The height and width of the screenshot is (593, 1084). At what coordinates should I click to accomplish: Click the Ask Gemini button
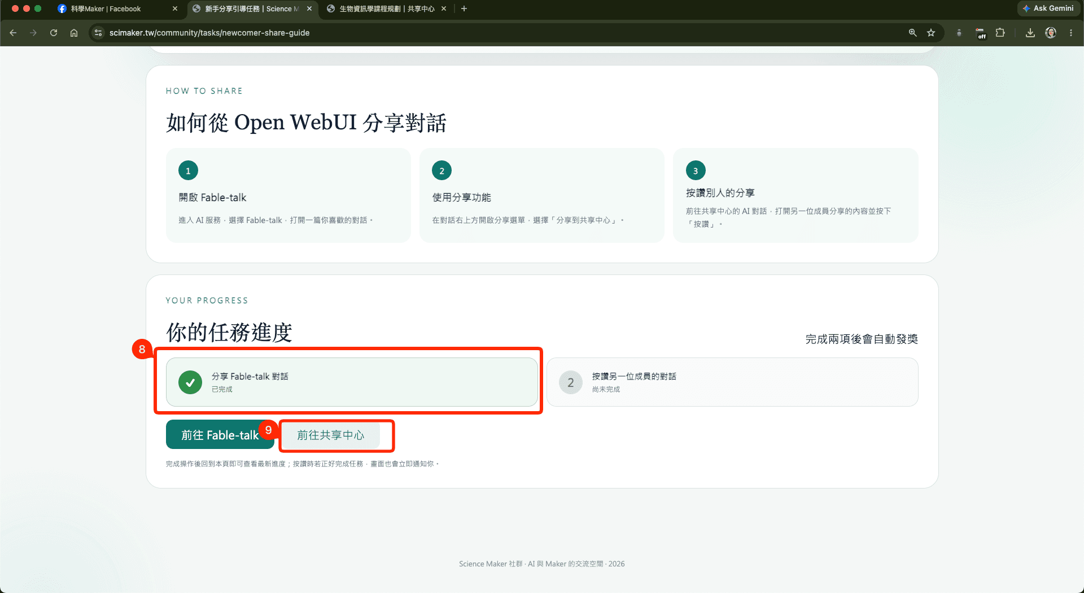(1048, 8)
